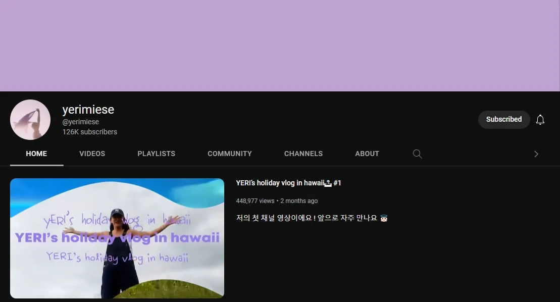Image resolution: width=560 pixels, height=302 pixels.
Task: Go to the COMMUNITY tab
Action: [x=230, y=154]
